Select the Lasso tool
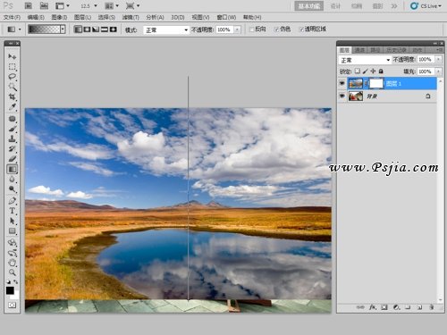Viewport: 447px width, 335px height. click(13, 77)
